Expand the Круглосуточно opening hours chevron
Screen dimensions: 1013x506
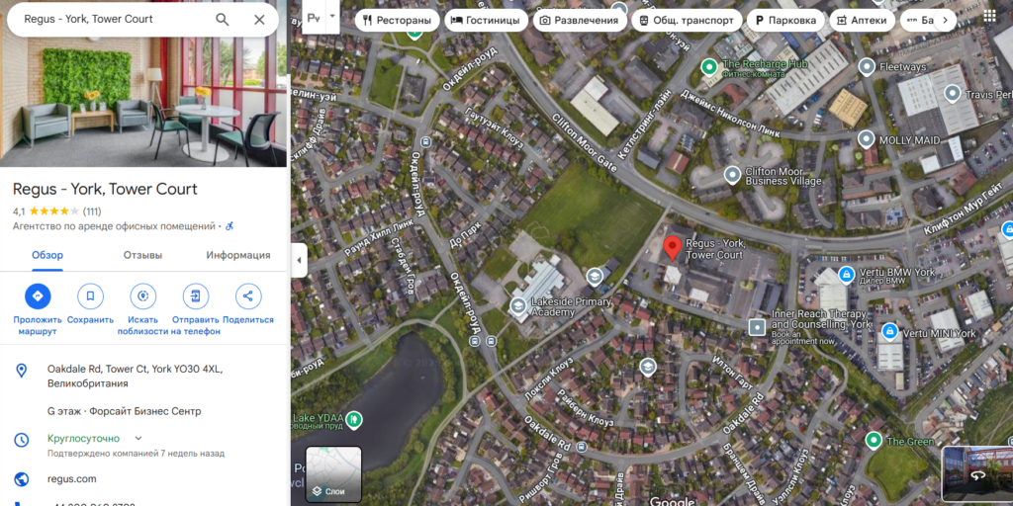pos(138,438)
